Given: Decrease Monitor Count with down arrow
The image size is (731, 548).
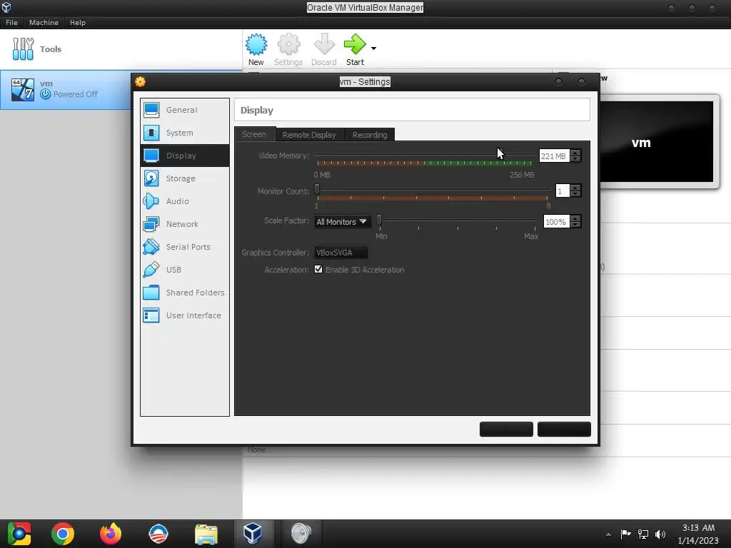Looking at the screenshot, I should 576,194.
